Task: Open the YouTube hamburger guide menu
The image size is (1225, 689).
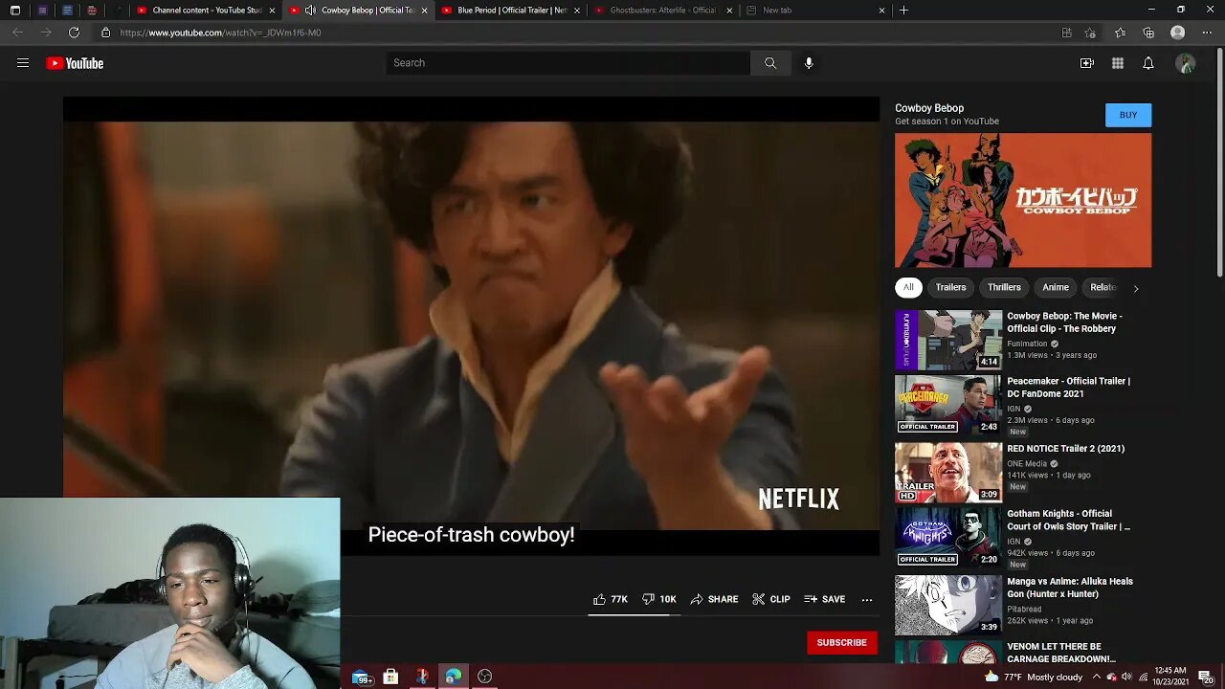Action: [x=23, y=63]
